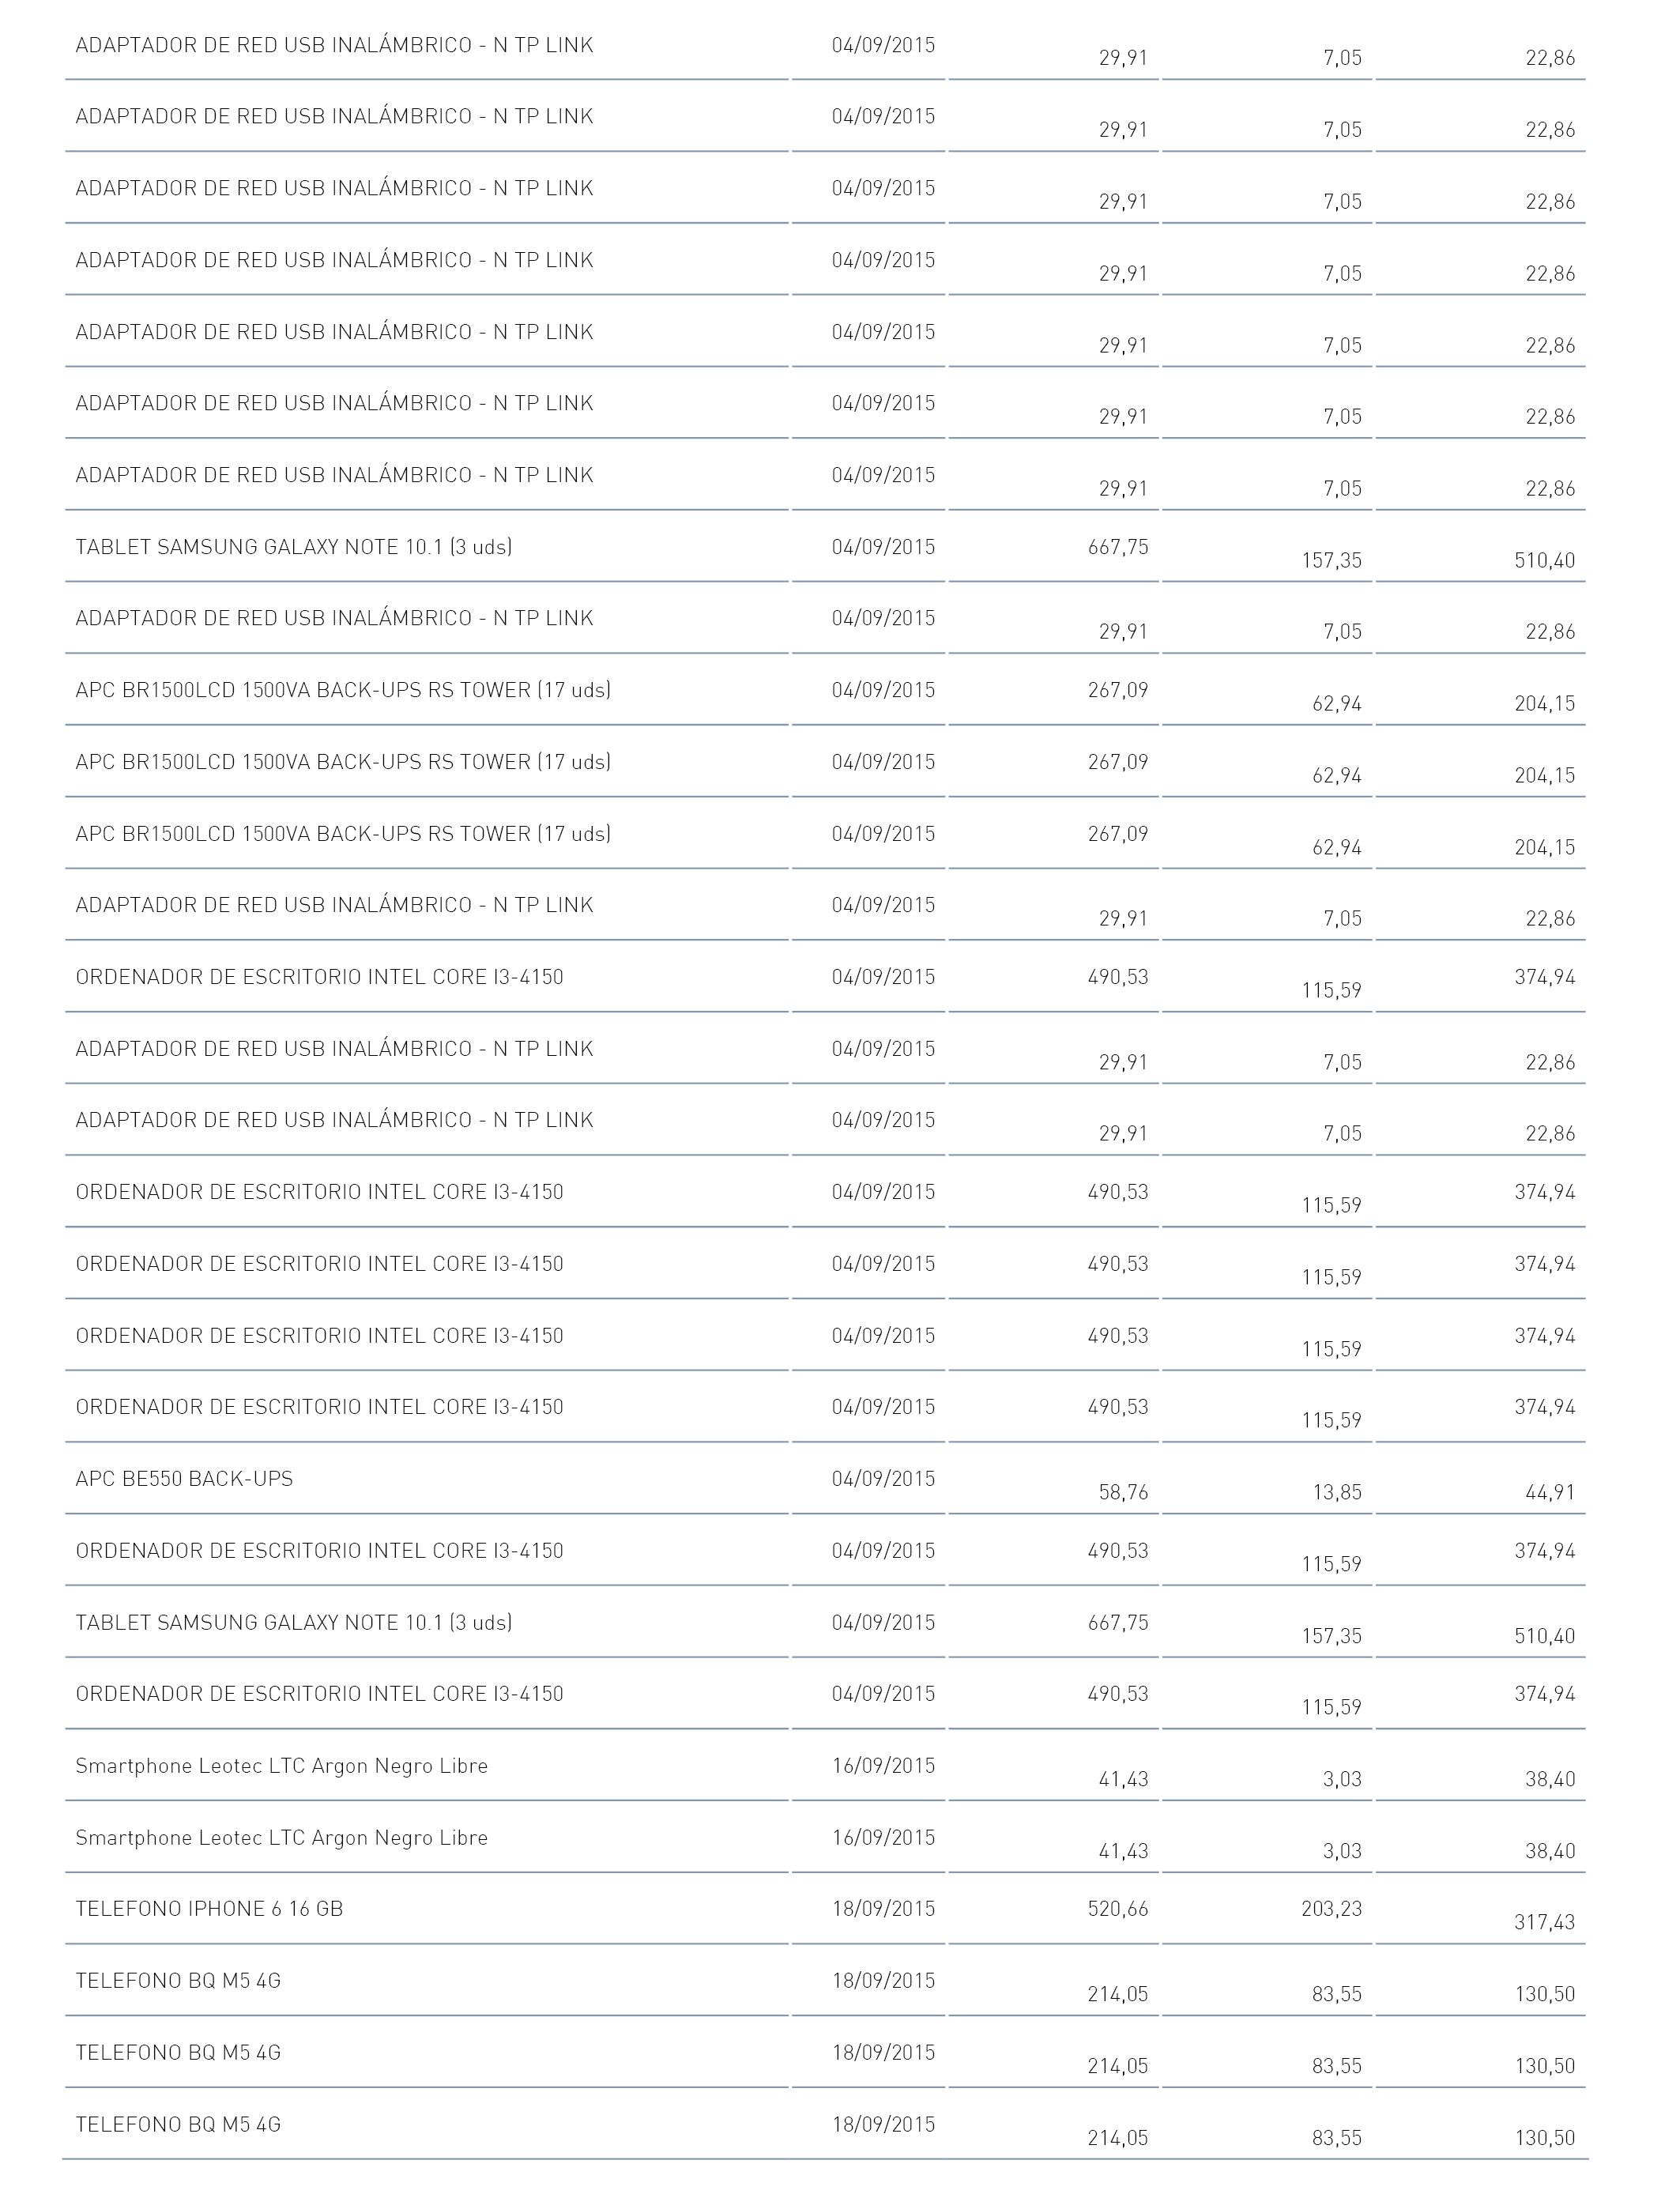Click the 317,43 net value cell
1680x2194 pixels.
(x=1544, y=1921)
